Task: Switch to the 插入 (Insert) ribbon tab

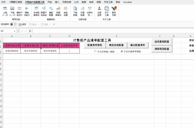Action: pos(57,2)
